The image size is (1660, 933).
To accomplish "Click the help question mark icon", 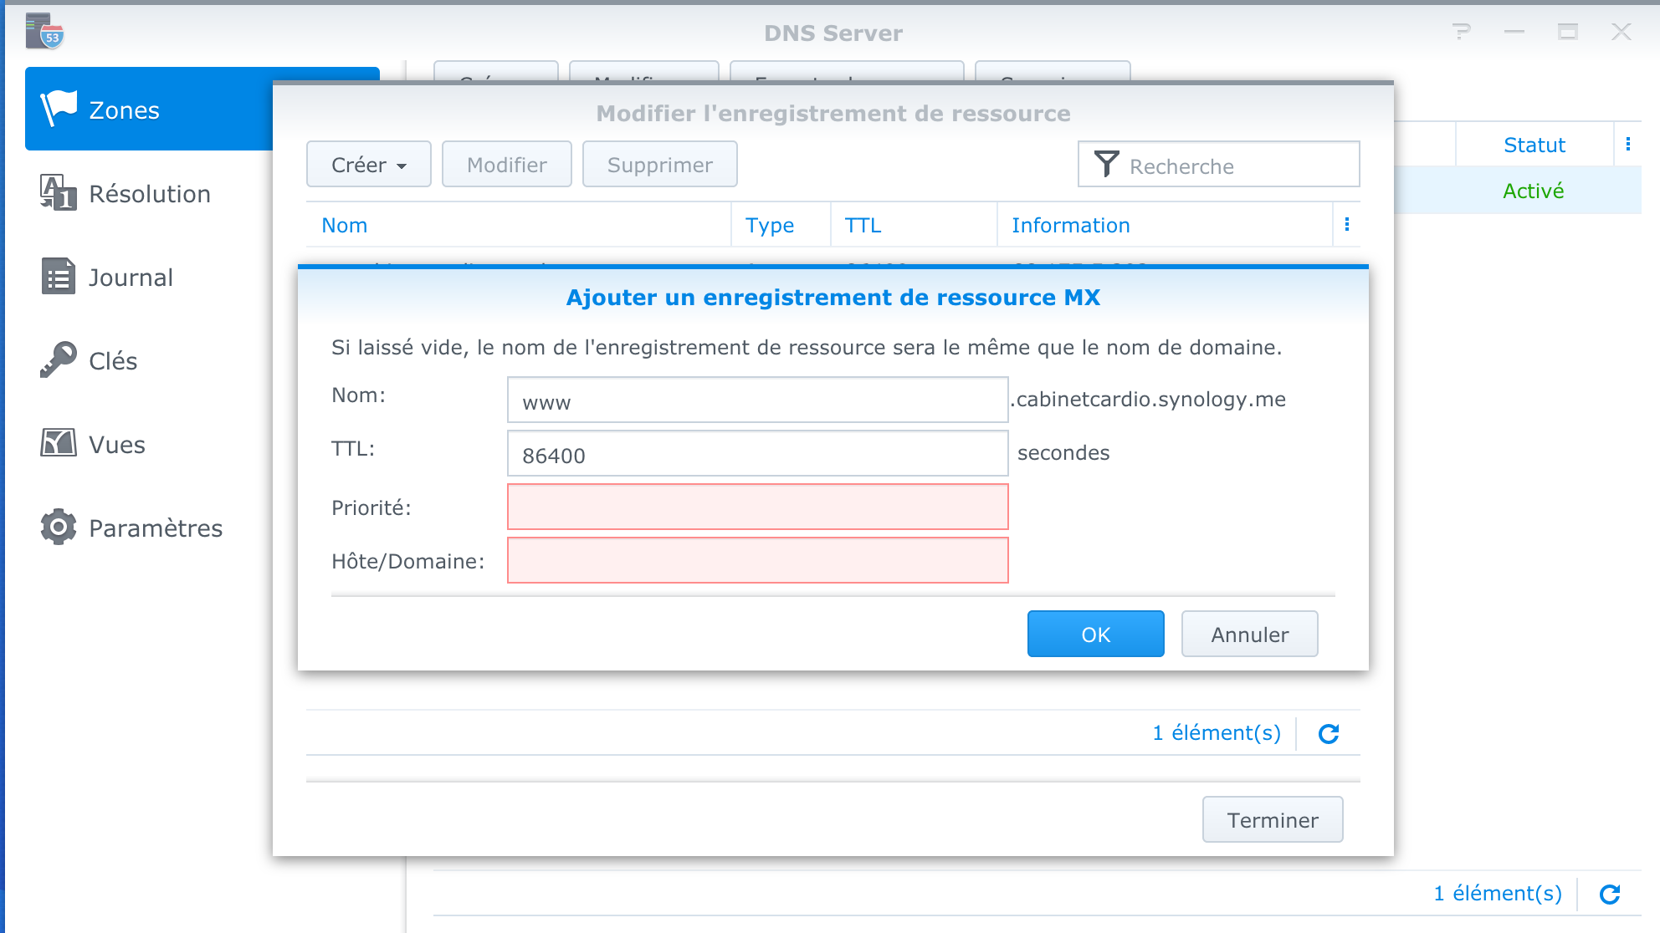I will [x=1462, y=33].
